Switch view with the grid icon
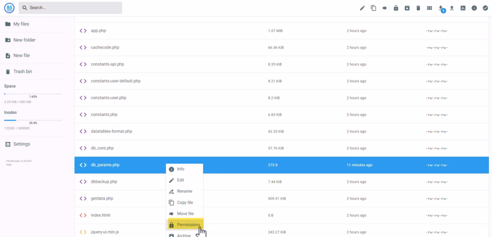Viewport: 492px width, 237px height. [430, 8]
